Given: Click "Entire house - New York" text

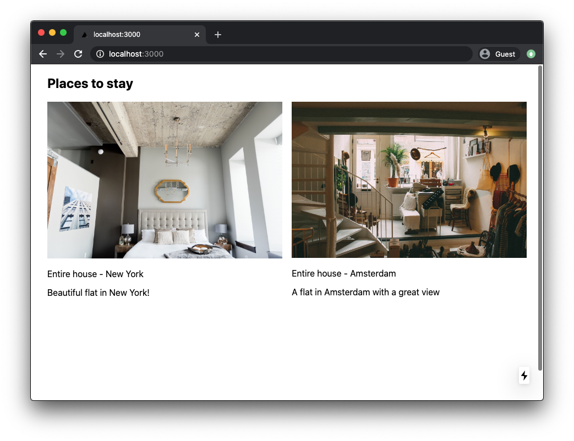Looking at the screenshot, I should (x=95, y=274).
